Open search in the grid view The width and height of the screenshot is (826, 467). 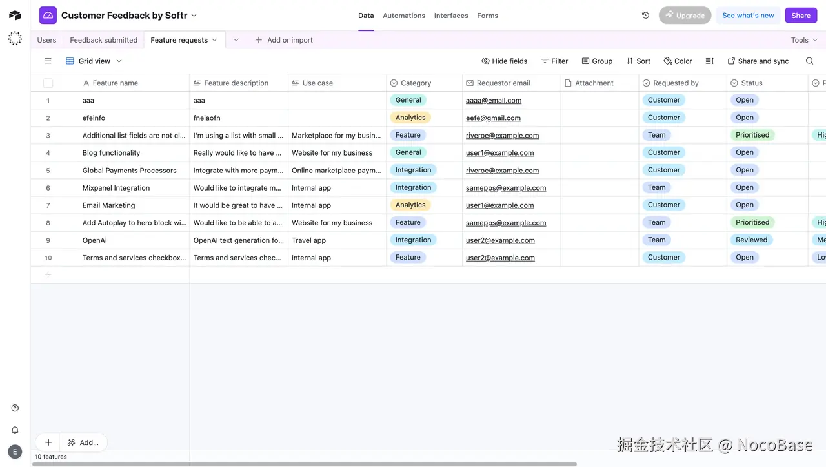tap(809, 61)
